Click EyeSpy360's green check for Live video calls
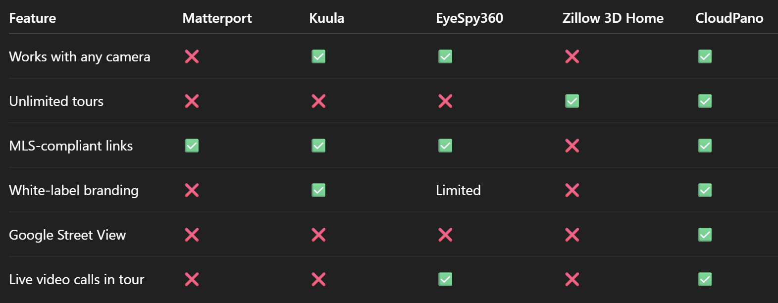Viewport: 778px width, 303px height. [445, 279]
